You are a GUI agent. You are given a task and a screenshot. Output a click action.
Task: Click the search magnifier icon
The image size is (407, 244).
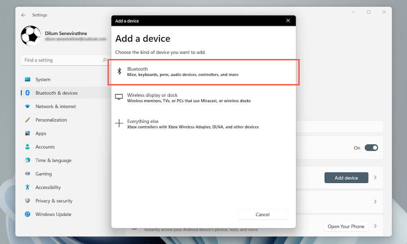click(x=105, y=60)
